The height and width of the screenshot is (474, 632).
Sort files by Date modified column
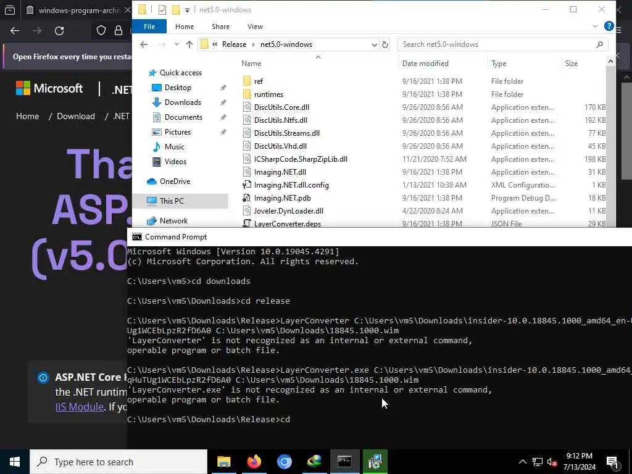coord(425,64)
